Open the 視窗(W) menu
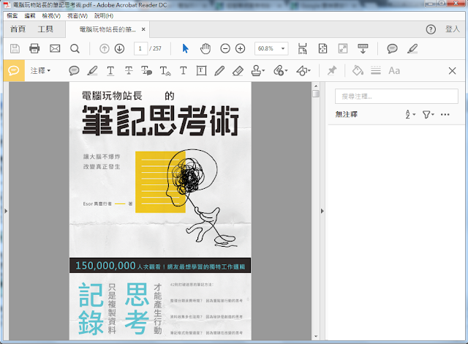The height and width of the screenshot is (344, 468). pos(78,15)
